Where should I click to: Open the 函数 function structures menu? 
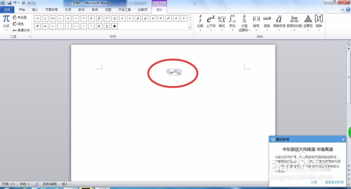267,23
